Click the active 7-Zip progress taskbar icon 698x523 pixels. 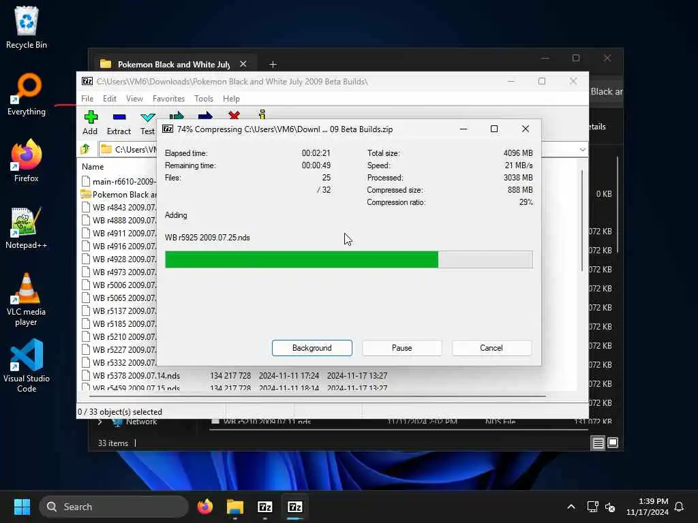pyautogui.click(x=294, y=507)
